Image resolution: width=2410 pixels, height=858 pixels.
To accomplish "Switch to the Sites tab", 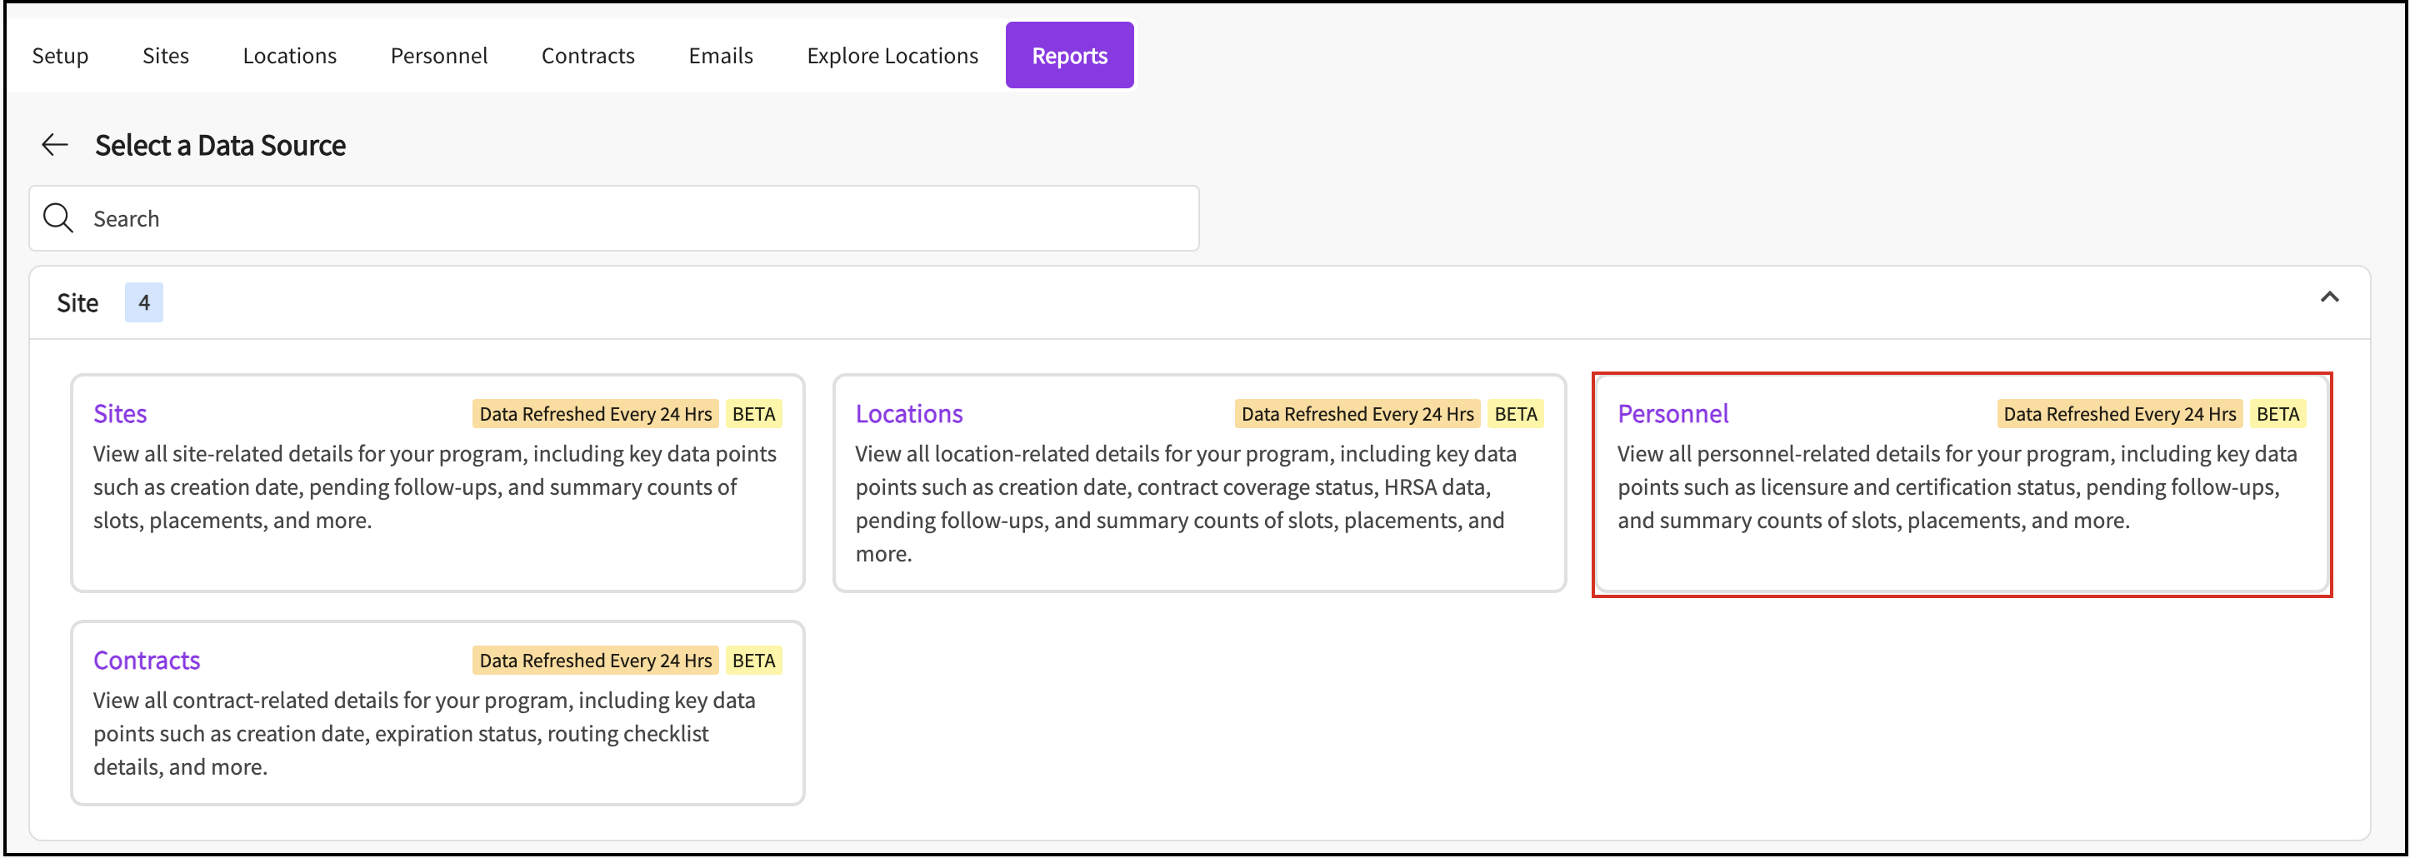I will pyautogui.click(x=166, y=55).
